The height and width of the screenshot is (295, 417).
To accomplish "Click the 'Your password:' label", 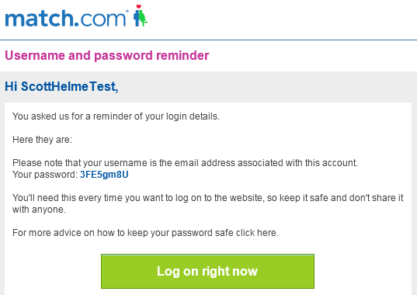I will click(45, 175).
